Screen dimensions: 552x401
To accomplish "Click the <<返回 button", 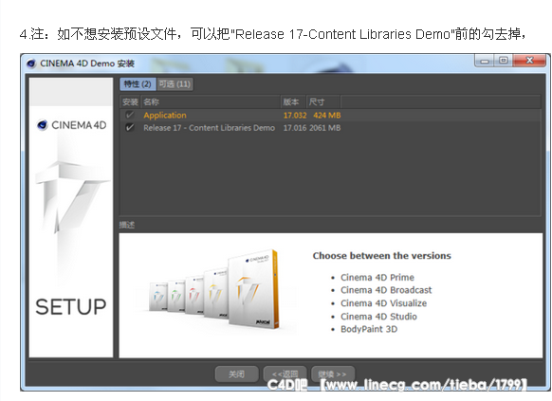I will [285, 374].
